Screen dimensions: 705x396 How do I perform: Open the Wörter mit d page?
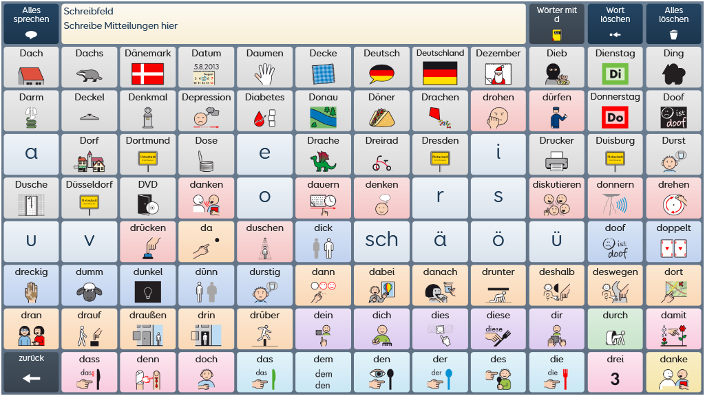point(556,24)
